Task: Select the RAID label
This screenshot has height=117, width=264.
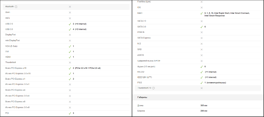Action: pyautogui.click(x=140, y=13)
